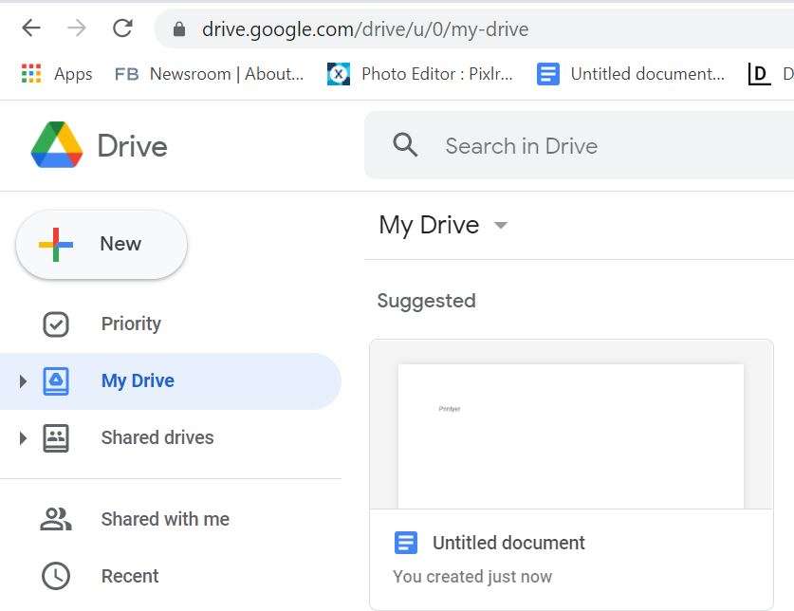Click the Priority checkmark icon
Image resolution: width=794 pixels, height=611 pixels.
56,324
